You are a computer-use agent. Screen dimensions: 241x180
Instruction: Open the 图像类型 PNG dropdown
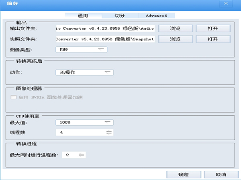pos(82,49)
